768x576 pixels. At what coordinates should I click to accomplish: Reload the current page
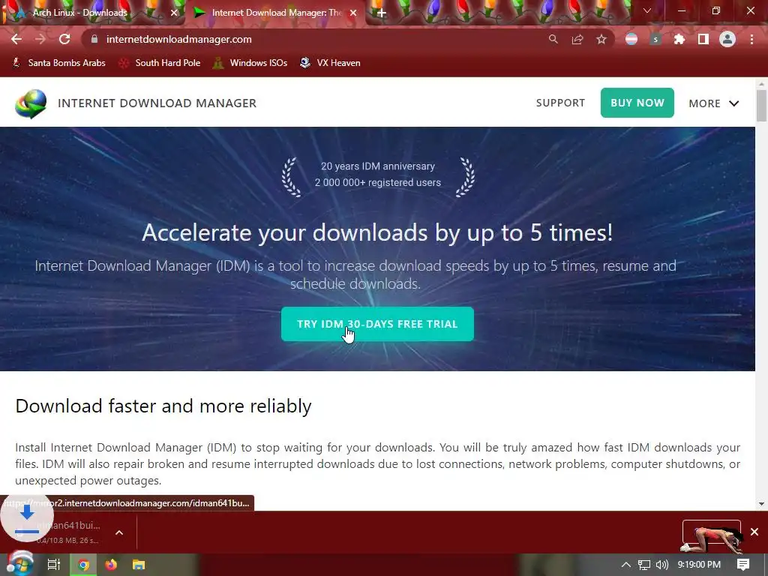point(64,39)
